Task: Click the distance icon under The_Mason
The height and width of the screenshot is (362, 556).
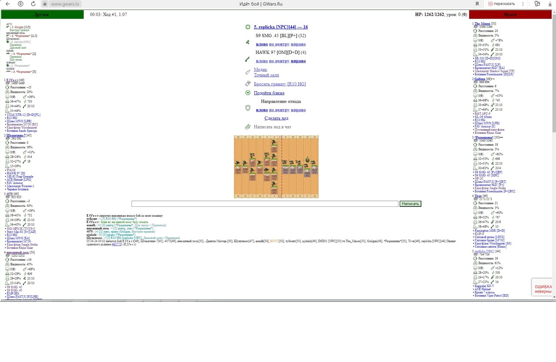Action: [x=476, y=31]
